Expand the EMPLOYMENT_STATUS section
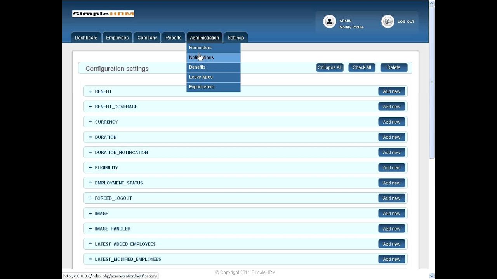497x279 pixels. 90,183
